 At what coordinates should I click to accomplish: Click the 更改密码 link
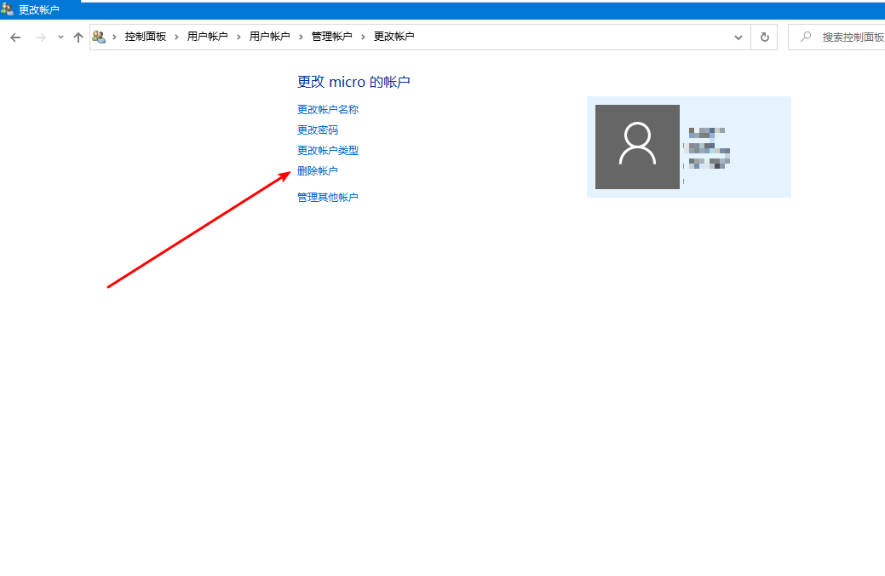pyautogui.click(x=318, y=130)
